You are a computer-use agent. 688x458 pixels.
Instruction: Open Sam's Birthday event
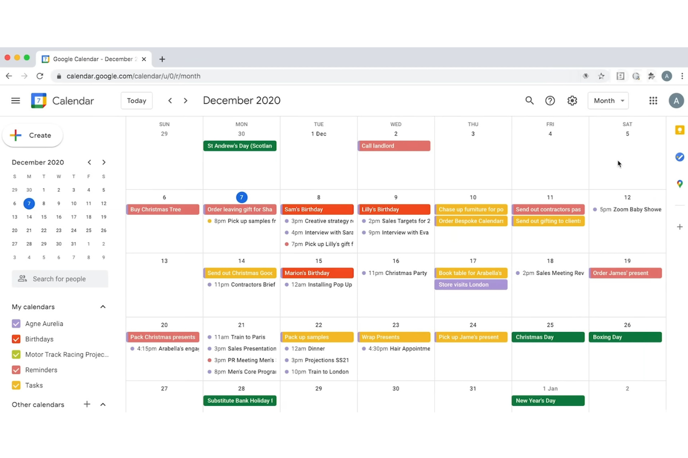pos(317,209)
